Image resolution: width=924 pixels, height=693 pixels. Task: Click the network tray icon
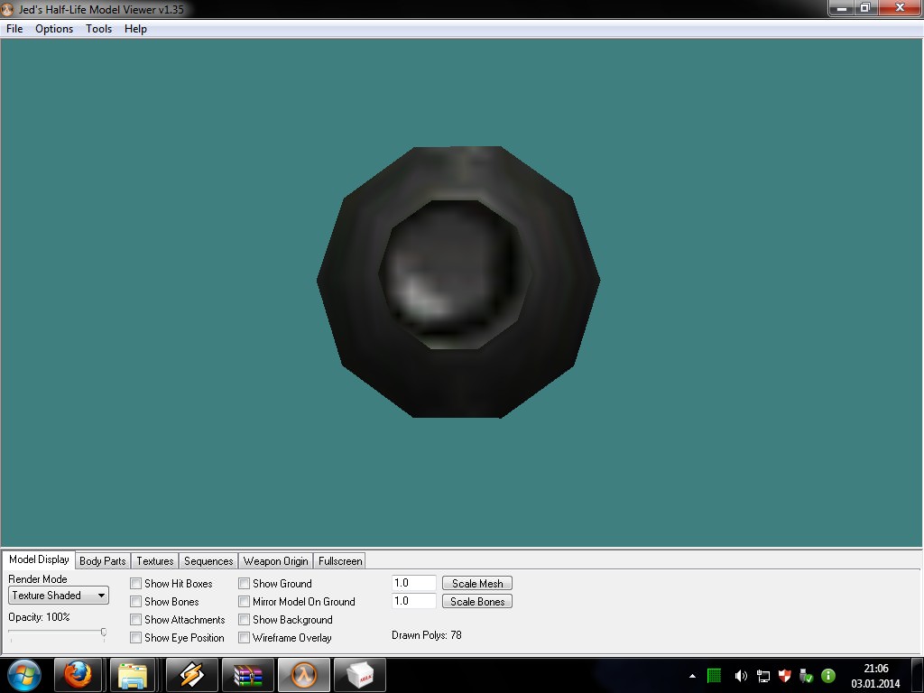[763, 676]
